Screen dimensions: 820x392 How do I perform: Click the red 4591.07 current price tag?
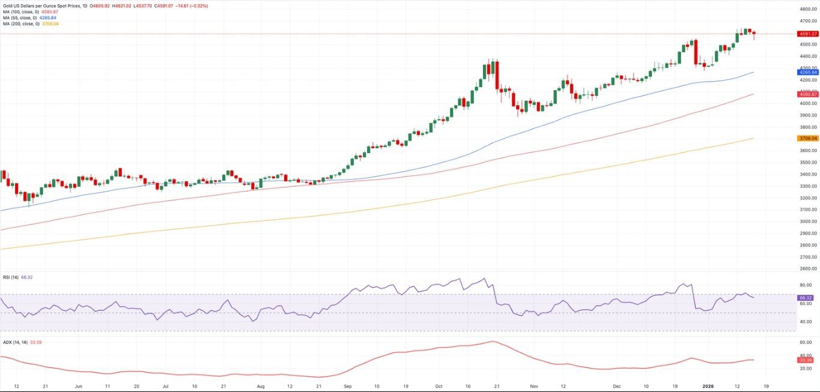coord(807,34)
